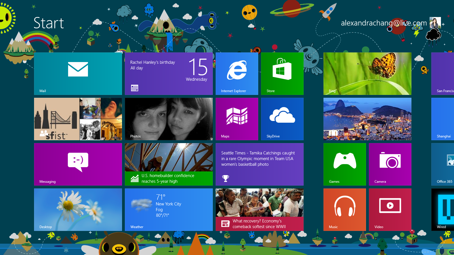Open the Office 365 tile
The height and width of the screenshot is (255, 454).
pos(443,164)
